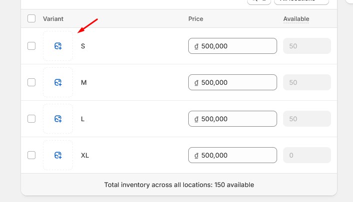Tick the L variant checkbox

[31, 119]
